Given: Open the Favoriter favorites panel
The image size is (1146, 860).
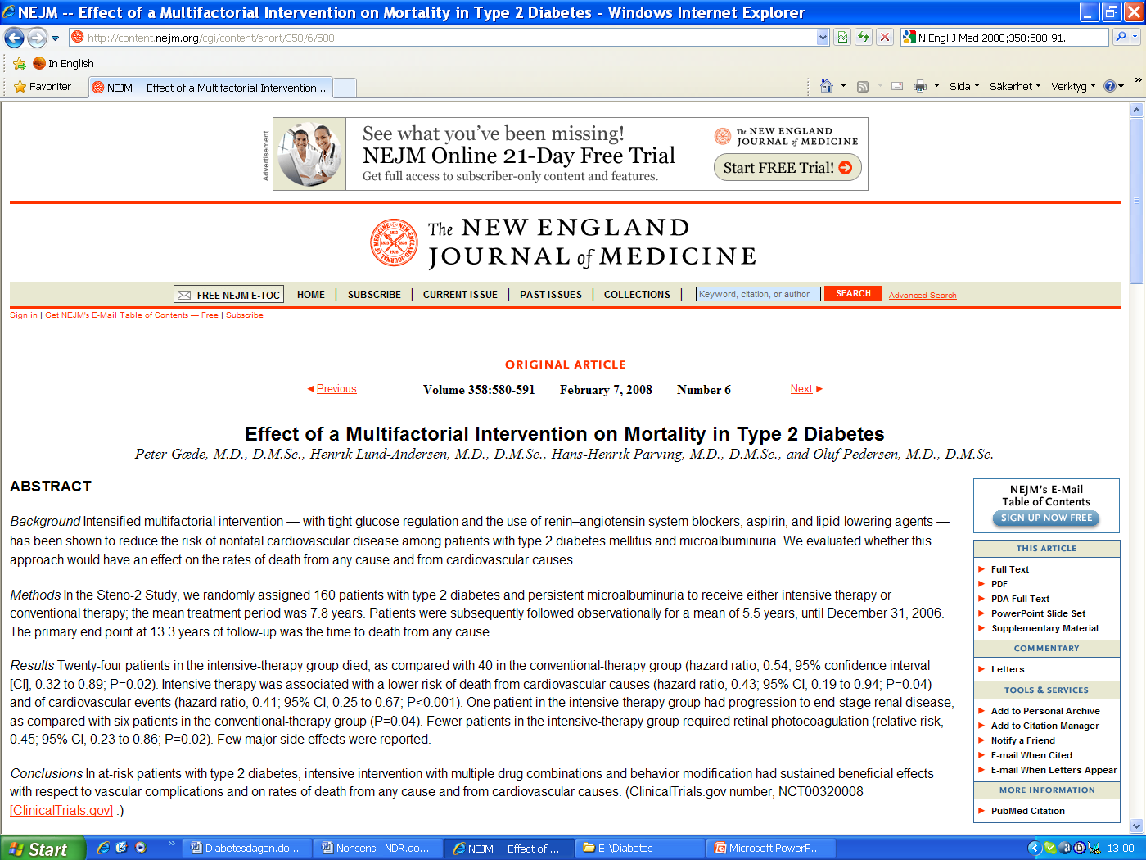Looking at the screenshot, I should [43, 86].
